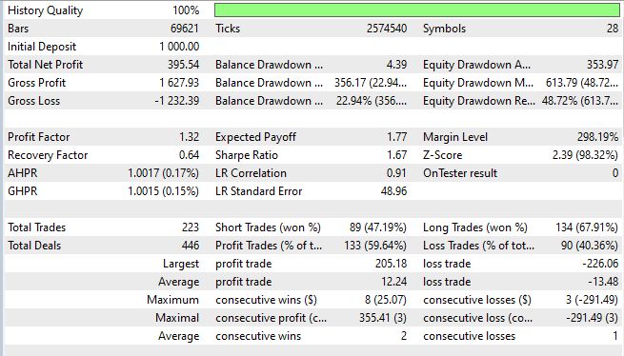Click the average profit trade value 12.24
624x356 pixels.
pyautogui.click(x=394, y=282)
